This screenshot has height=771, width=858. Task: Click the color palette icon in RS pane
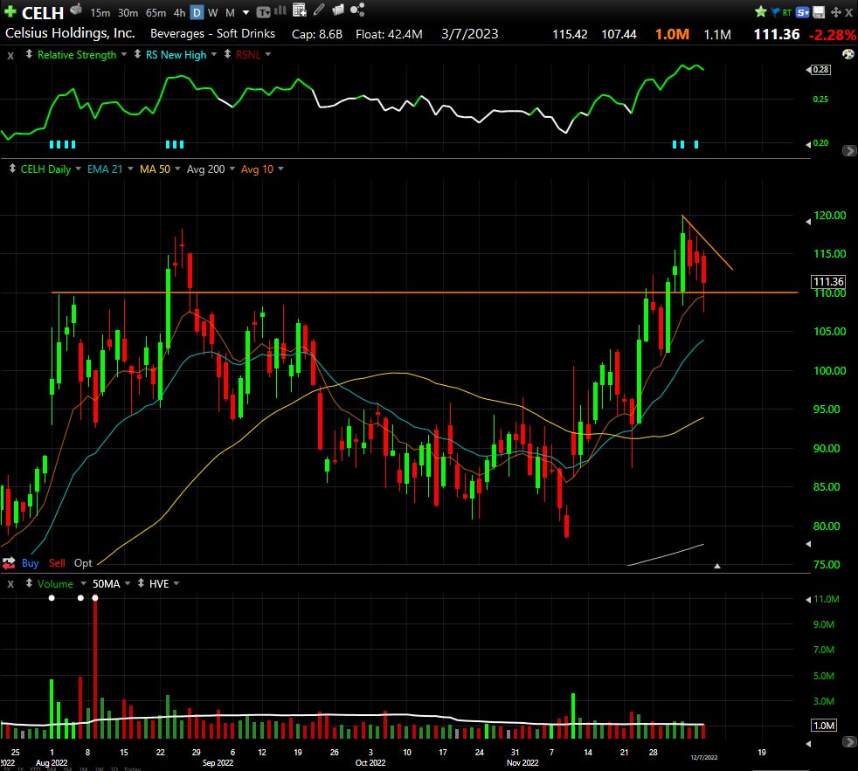tap(848, 53)
